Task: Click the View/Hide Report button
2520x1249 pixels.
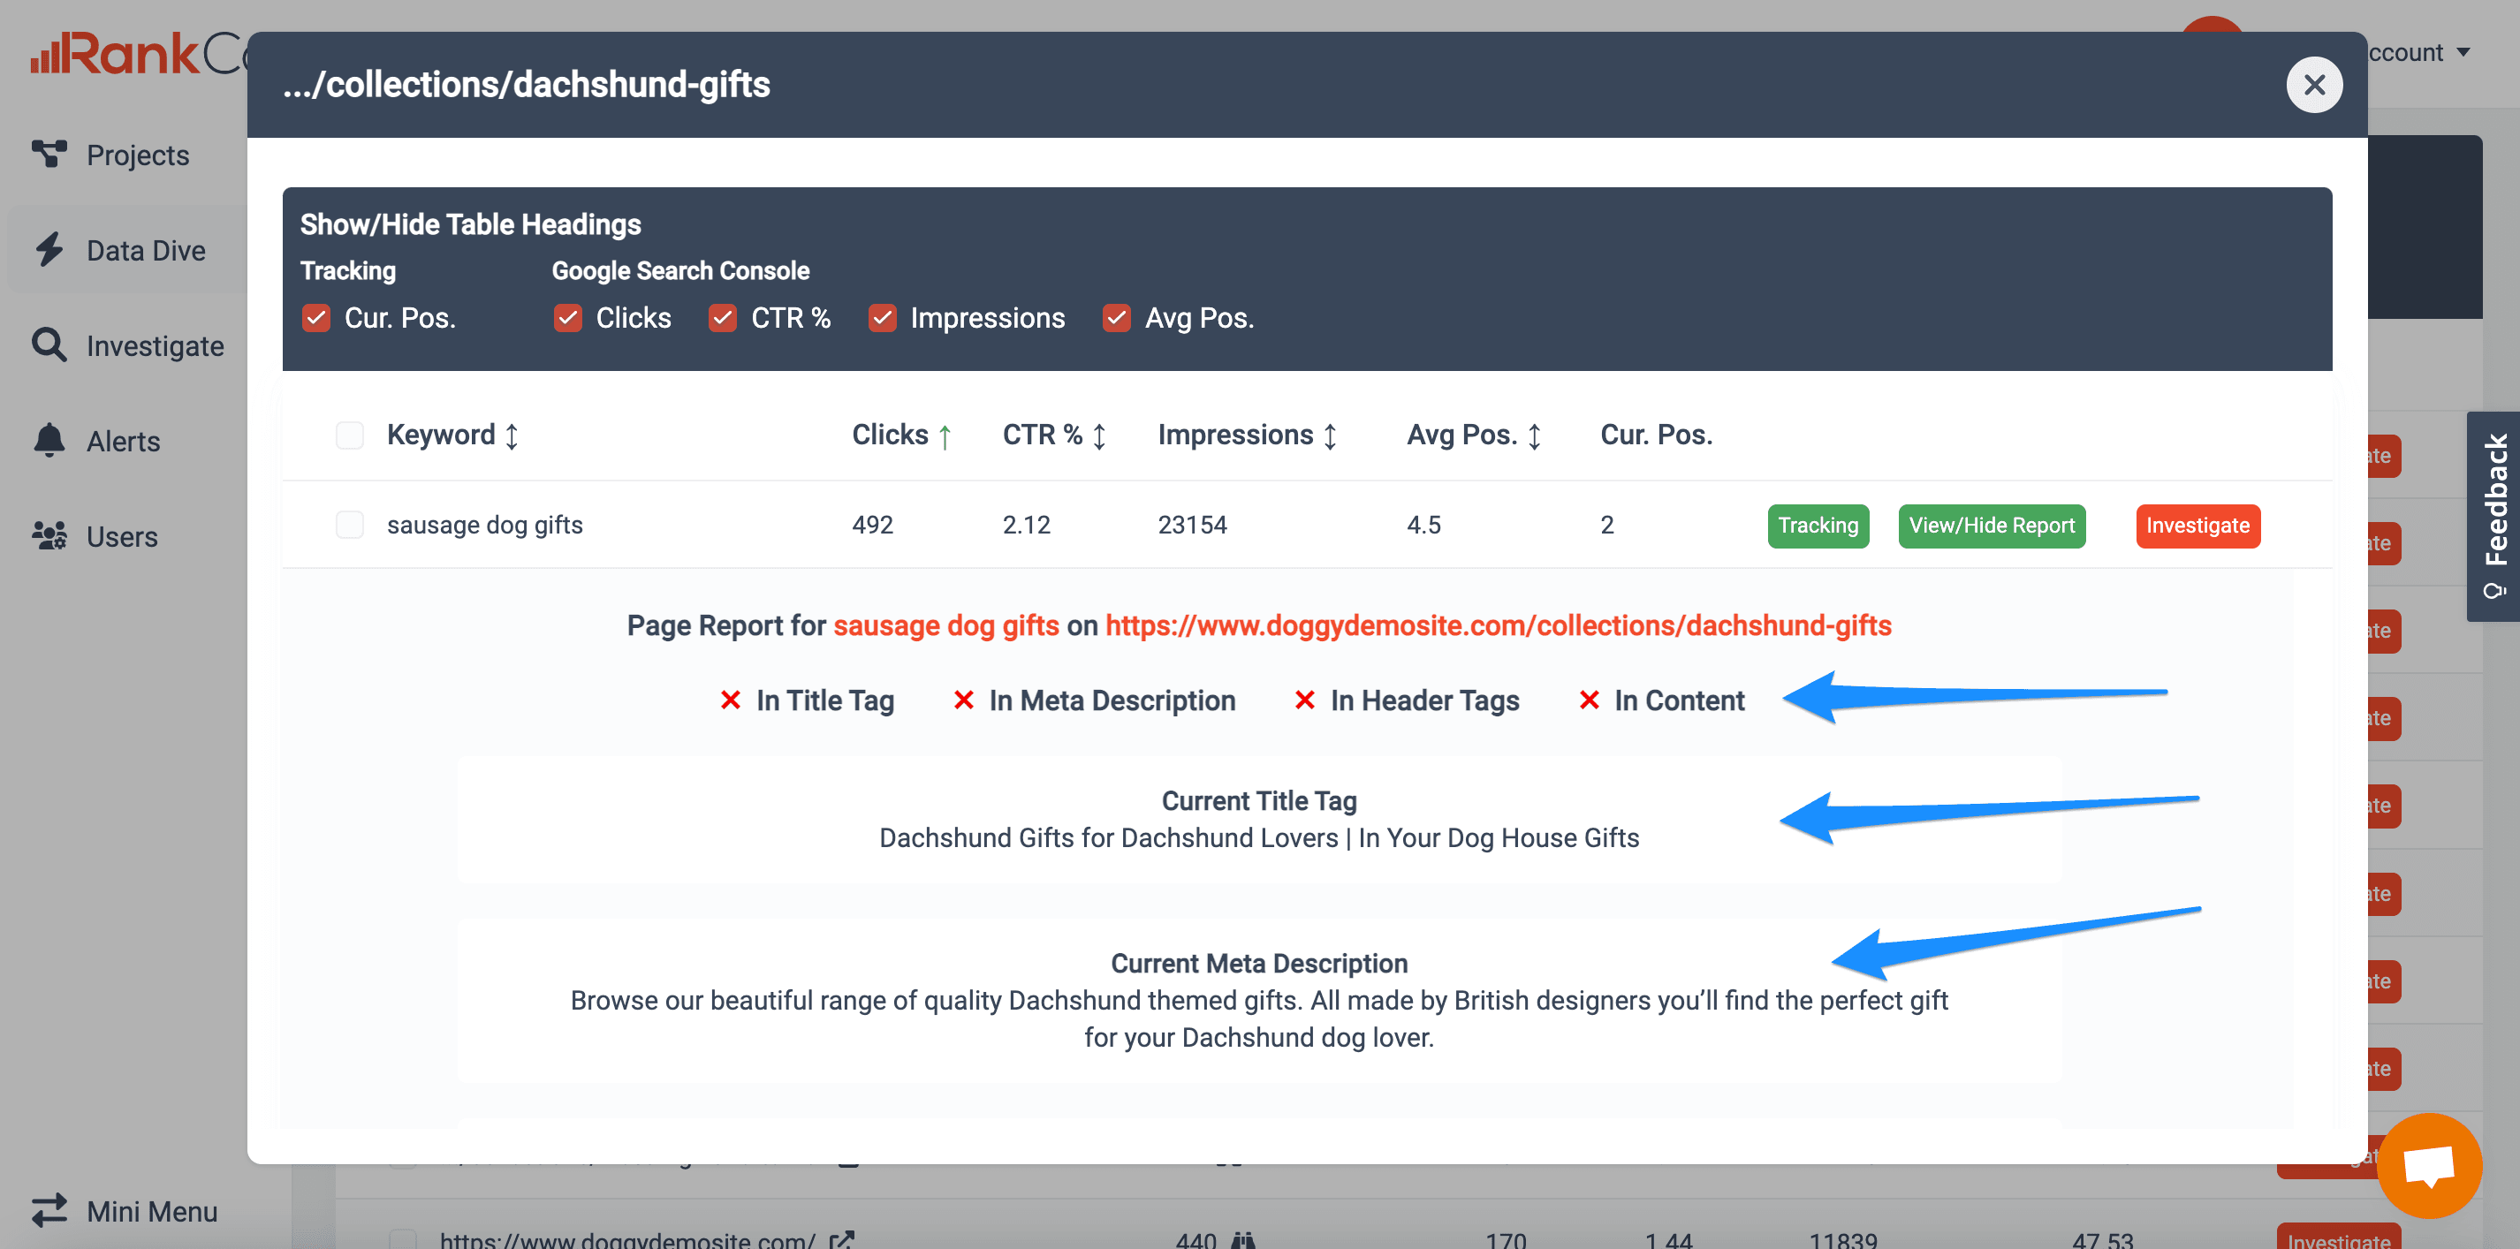Action: coord(1992,526)
